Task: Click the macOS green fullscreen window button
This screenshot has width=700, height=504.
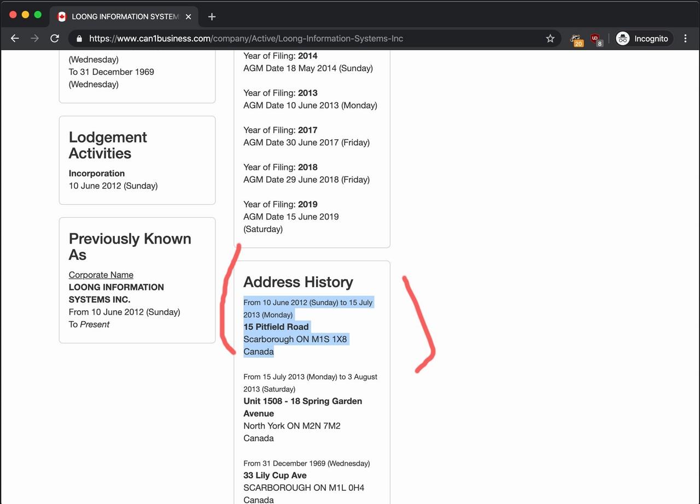Action: point(38,15)
